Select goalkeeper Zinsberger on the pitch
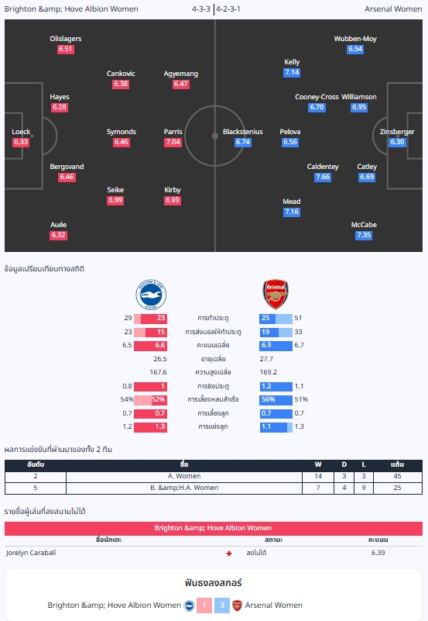 pos(397,132)
